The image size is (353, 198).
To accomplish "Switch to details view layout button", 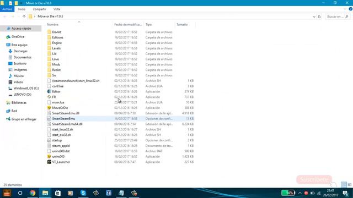I will click(344, 185).
